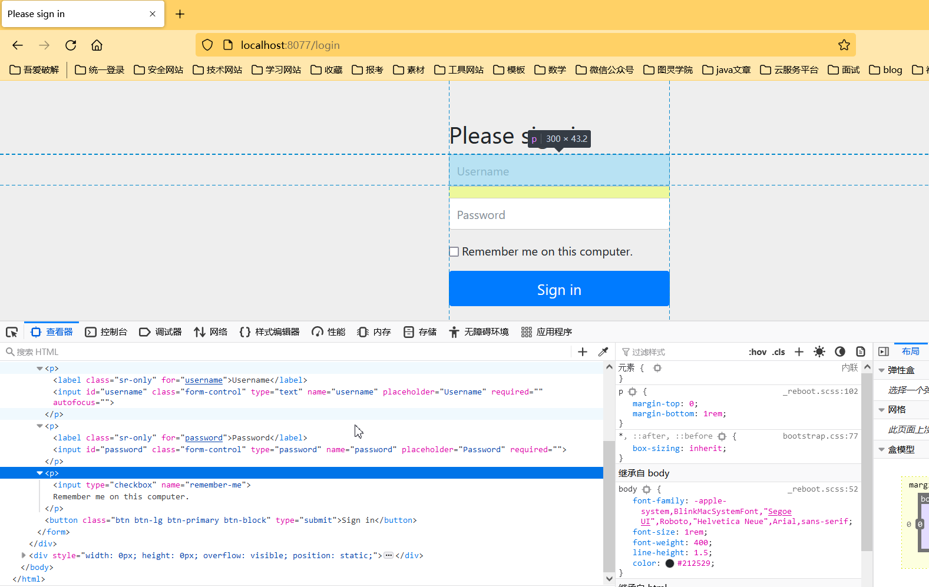Activate the element picker tool in devtools
Image resolution: width=929 pixels, height=587 pixels.
(12, 332)
